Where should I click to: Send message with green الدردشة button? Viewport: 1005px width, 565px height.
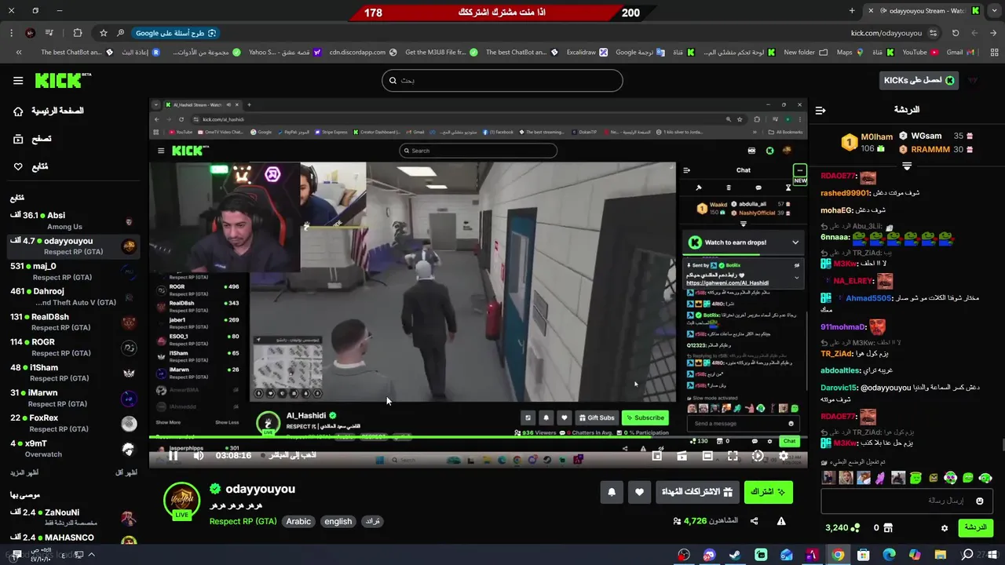(975, 527)
